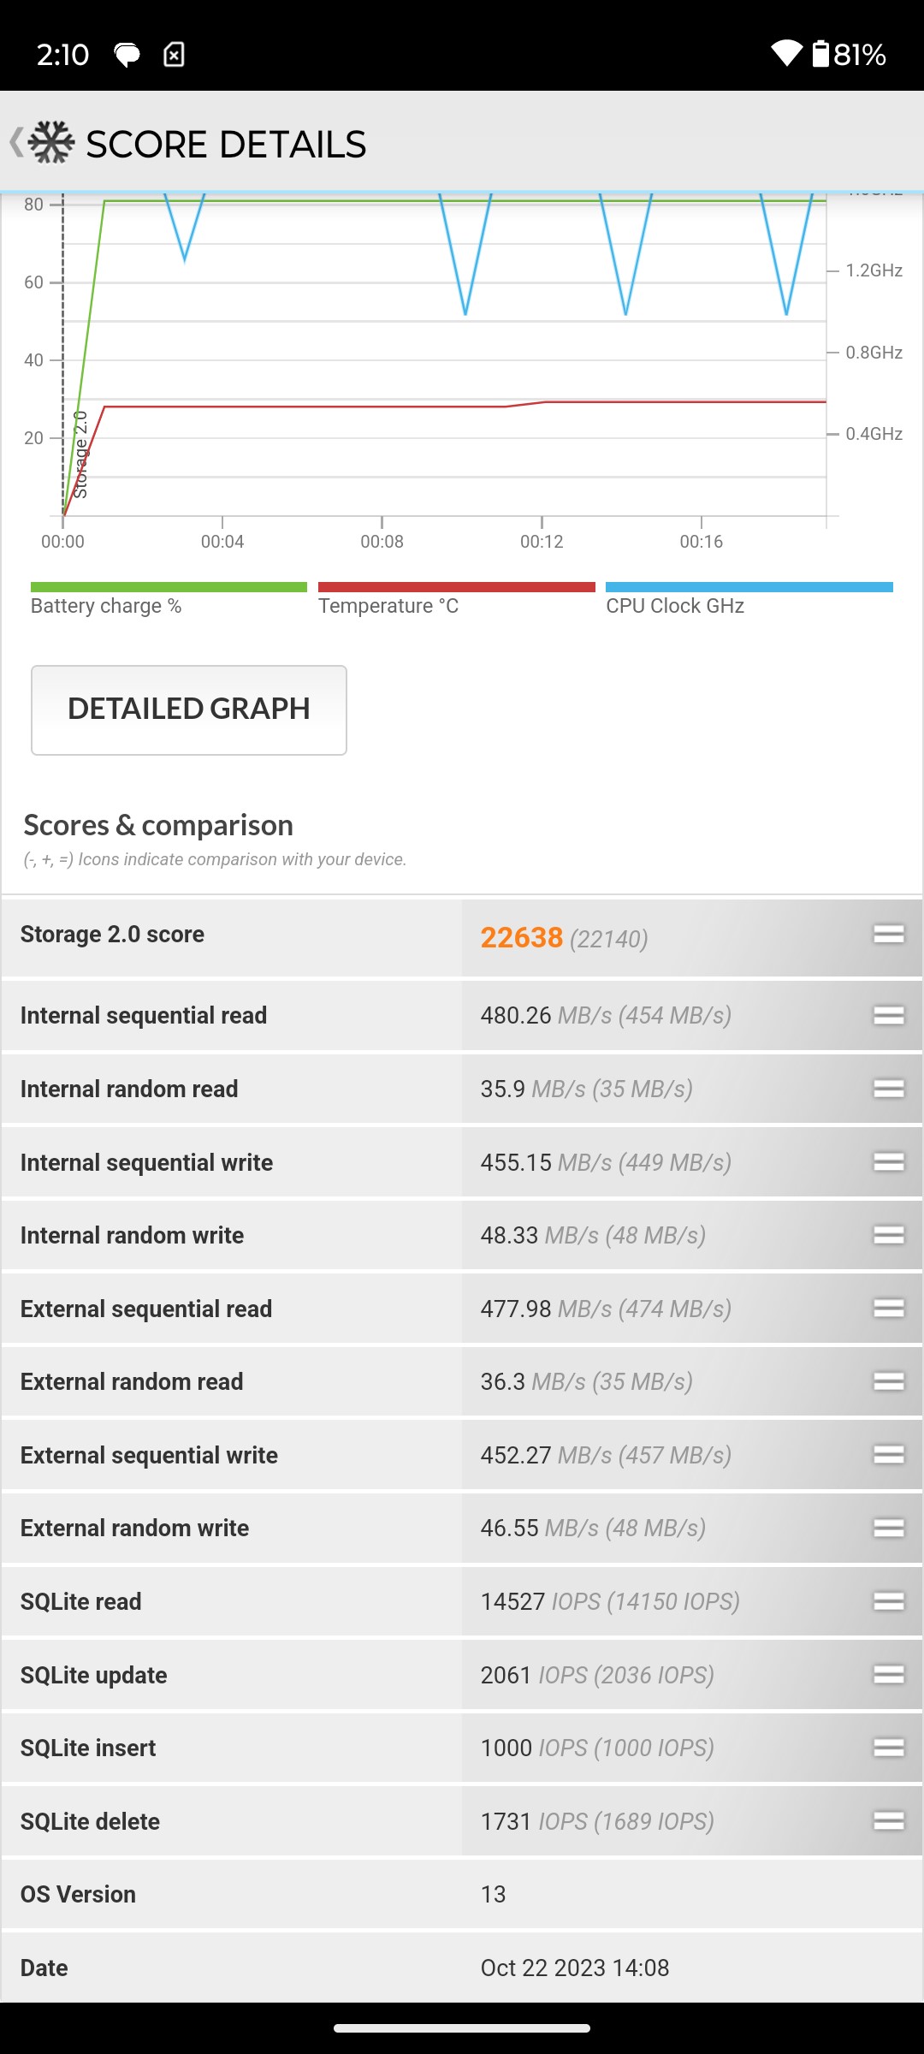Tap equal comparison icon for Storage 2.0 score
Screen dimensions: 924x2054
pyautogui.click(x=889, y=935)
